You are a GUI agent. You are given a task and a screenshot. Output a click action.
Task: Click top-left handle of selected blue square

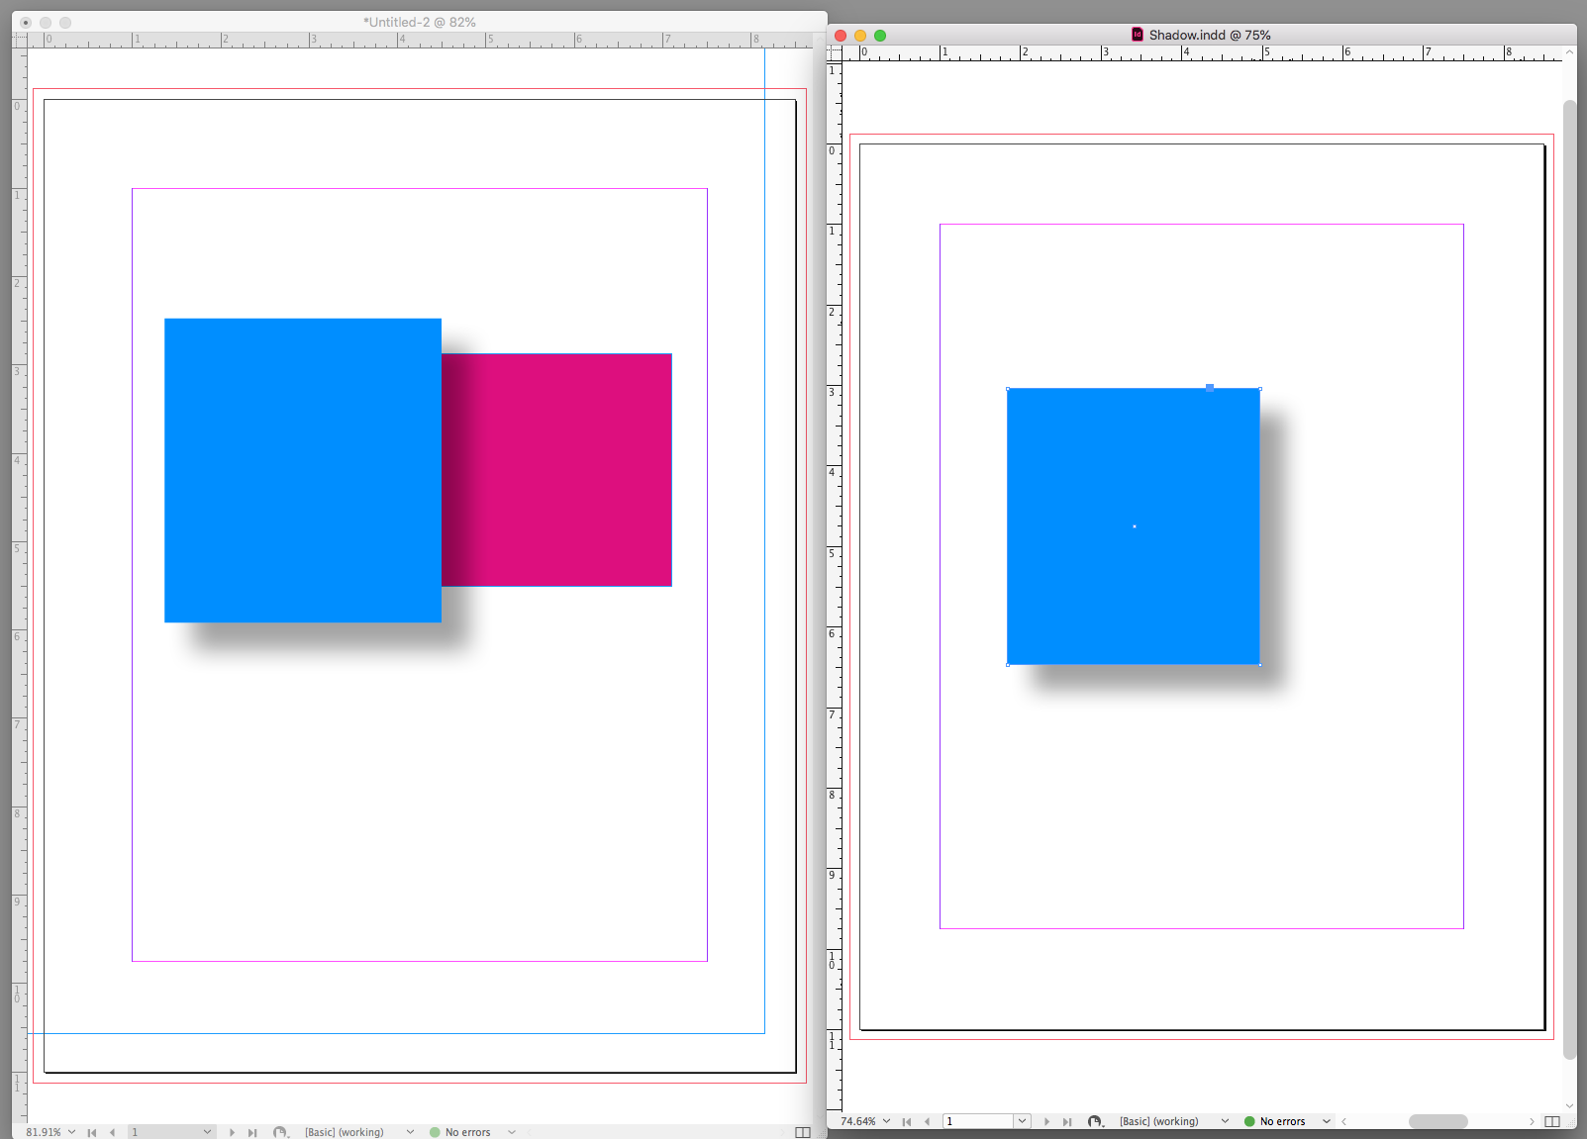click(1008, 389)
